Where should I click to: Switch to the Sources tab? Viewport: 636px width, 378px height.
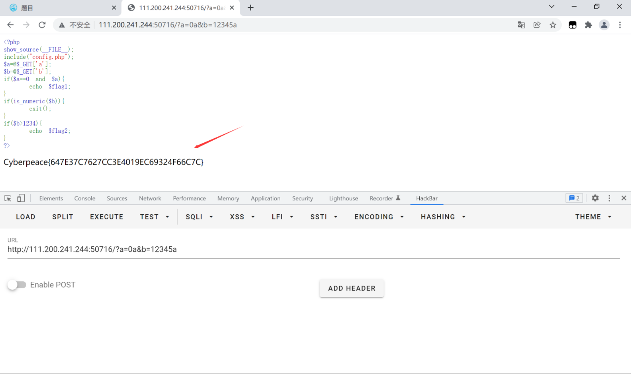(117, 198)
